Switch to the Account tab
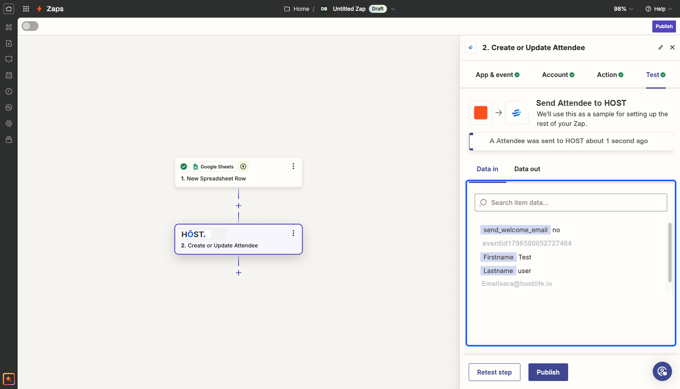Screen dimensions: 680x389 pos(558,75)
